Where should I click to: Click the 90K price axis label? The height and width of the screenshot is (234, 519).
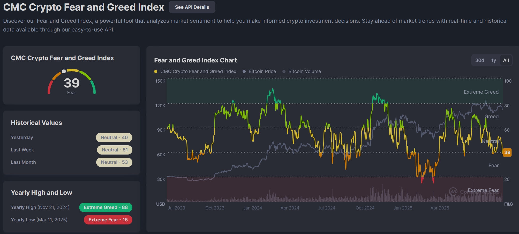(161, 130)
